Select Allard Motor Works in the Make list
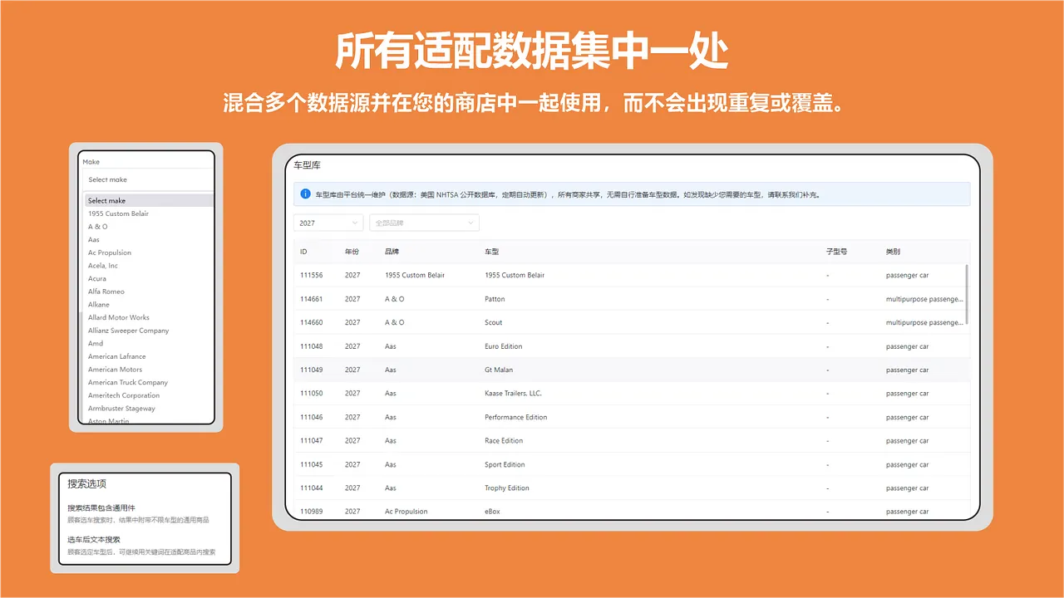Image resolution: width=1064 pixels, height=598 pixels. pos(119,317)
